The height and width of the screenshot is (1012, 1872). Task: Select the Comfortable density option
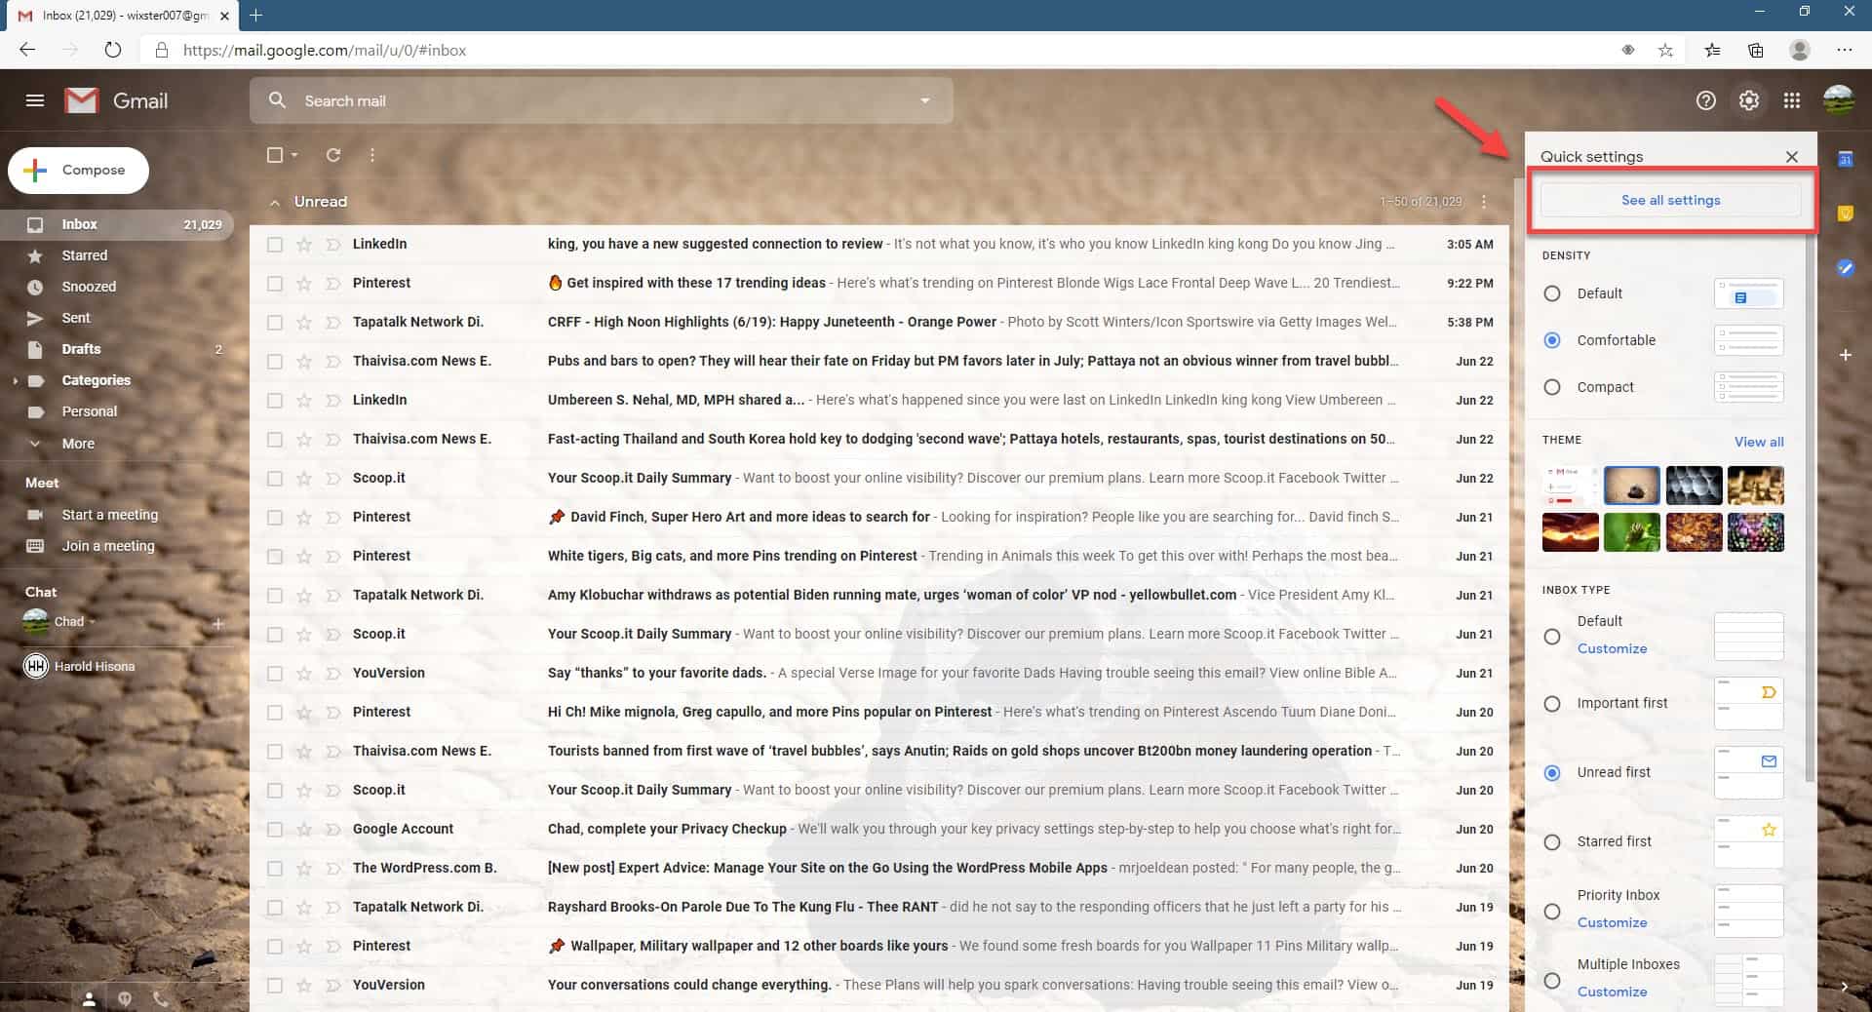pyautogui.click(x=1552, y=340)
